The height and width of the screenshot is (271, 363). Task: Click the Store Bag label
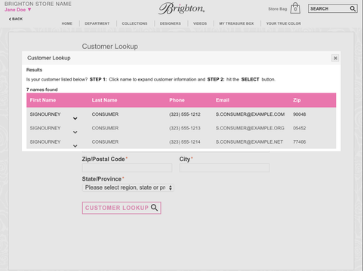click(278, 9)
